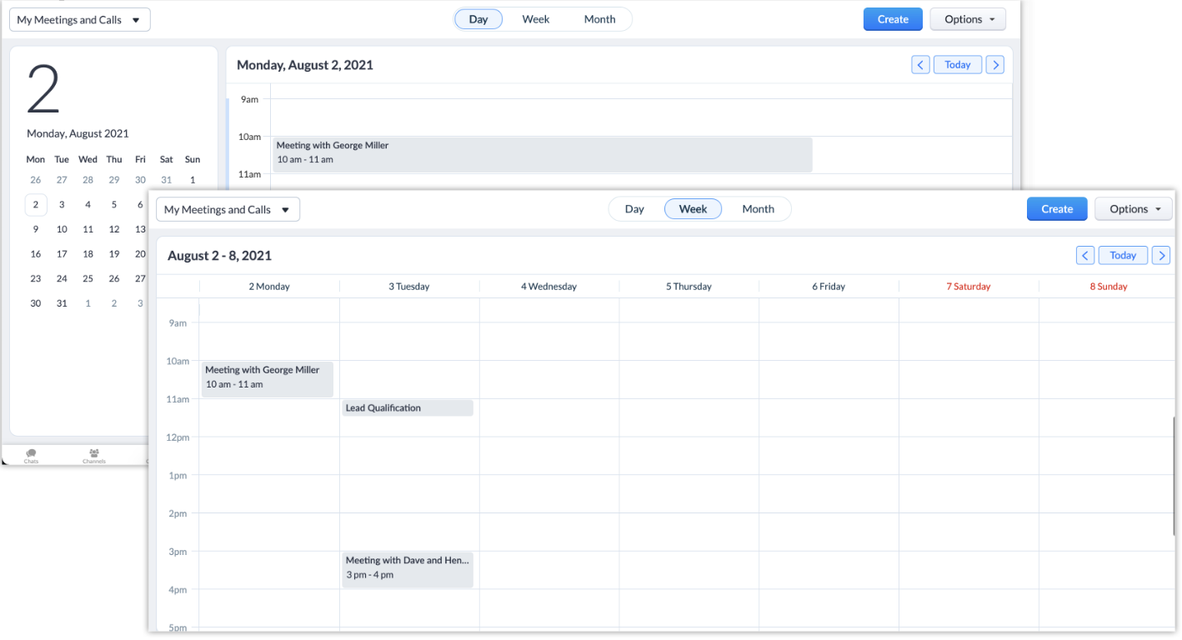Switch to Month tab in the back window
The width and height of the screenshot is (1182, 640).
599,19
